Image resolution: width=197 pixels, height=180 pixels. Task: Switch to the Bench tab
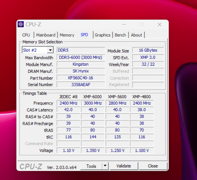click(120, 35)
